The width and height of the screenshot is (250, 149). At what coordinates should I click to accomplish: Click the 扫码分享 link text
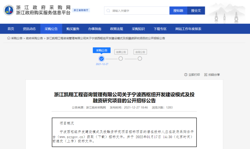click(214, 75)
